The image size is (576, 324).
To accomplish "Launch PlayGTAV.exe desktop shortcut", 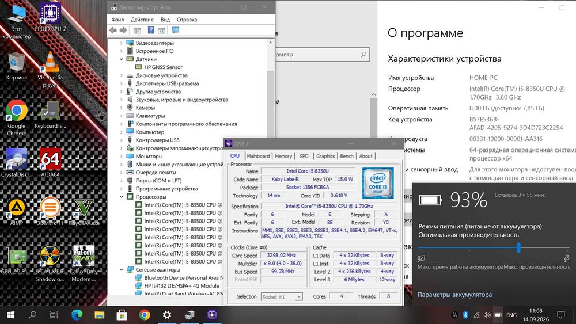I will pos(84,212).
